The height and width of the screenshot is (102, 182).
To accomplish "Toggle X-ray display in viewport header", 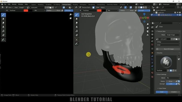I will (x=136, y=7).
